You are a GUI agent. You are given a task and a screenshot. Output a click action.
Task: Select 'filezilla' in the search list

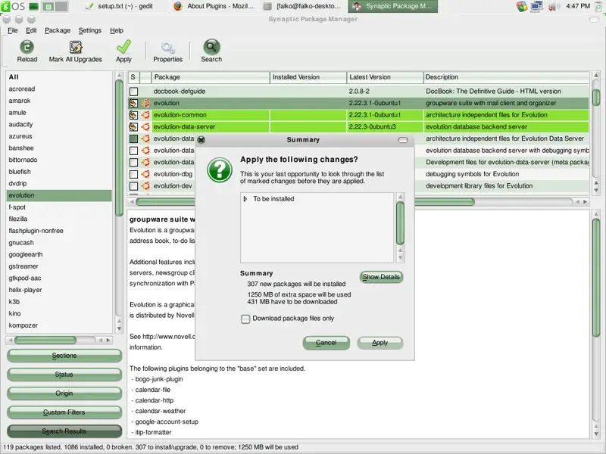click(59, 219)
